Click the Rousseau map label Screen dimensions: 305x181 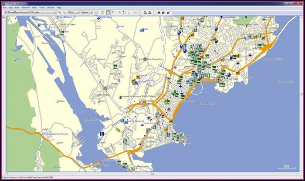[x=61, y=101]
